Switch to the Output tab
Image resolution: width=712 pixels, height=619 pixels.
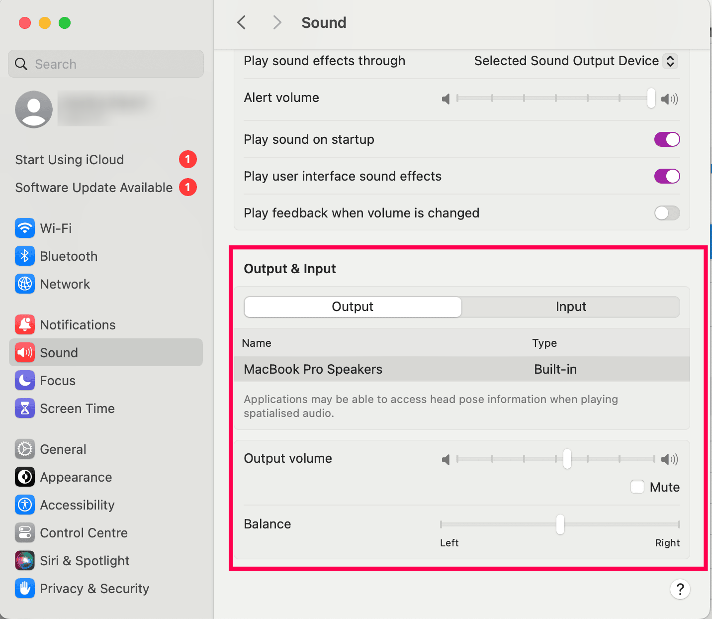pos(353,307)
